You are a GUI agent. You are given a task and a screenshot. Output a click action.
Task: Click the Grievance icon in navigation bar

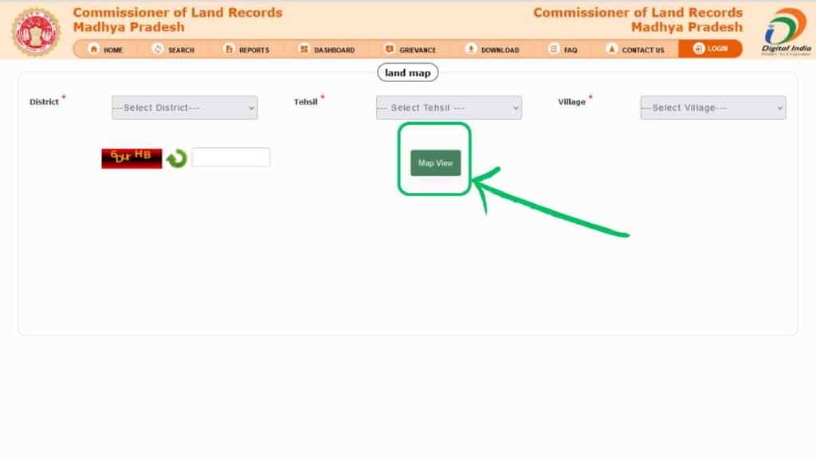pos(389,49)
